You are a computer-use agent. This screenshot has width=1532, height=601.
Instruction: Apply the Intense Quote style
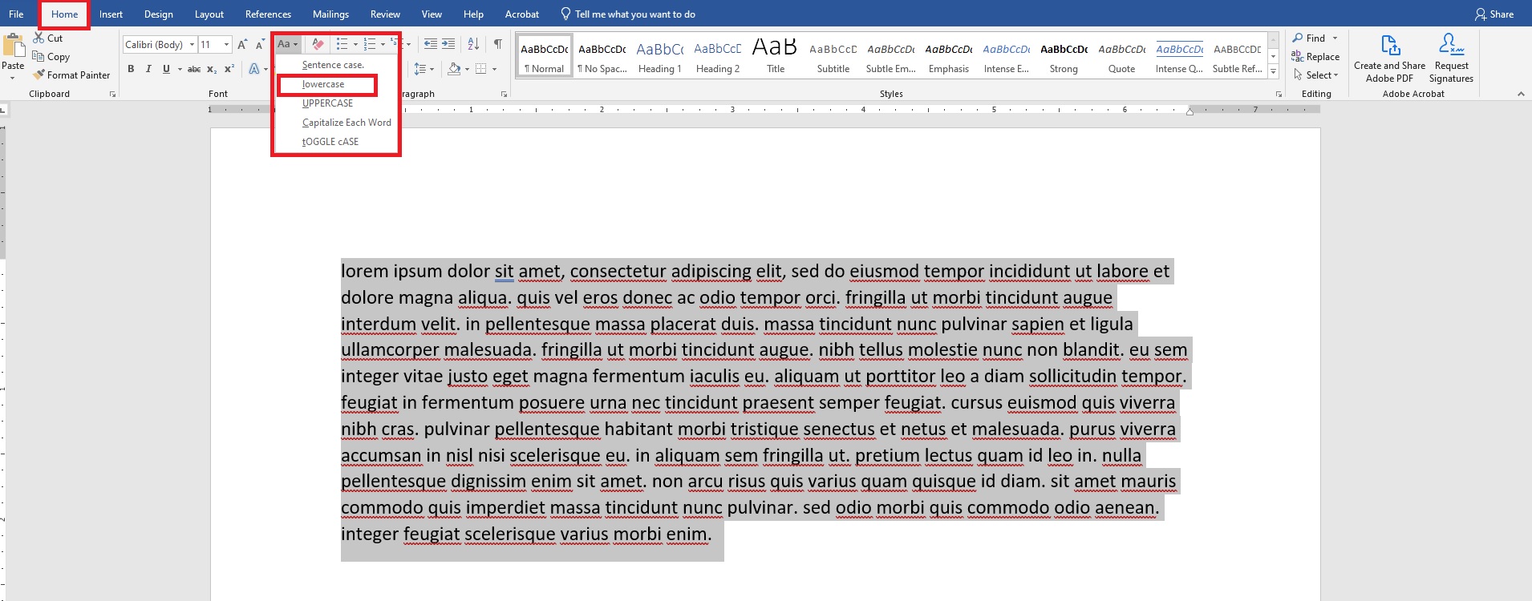tap(1180, 55)
